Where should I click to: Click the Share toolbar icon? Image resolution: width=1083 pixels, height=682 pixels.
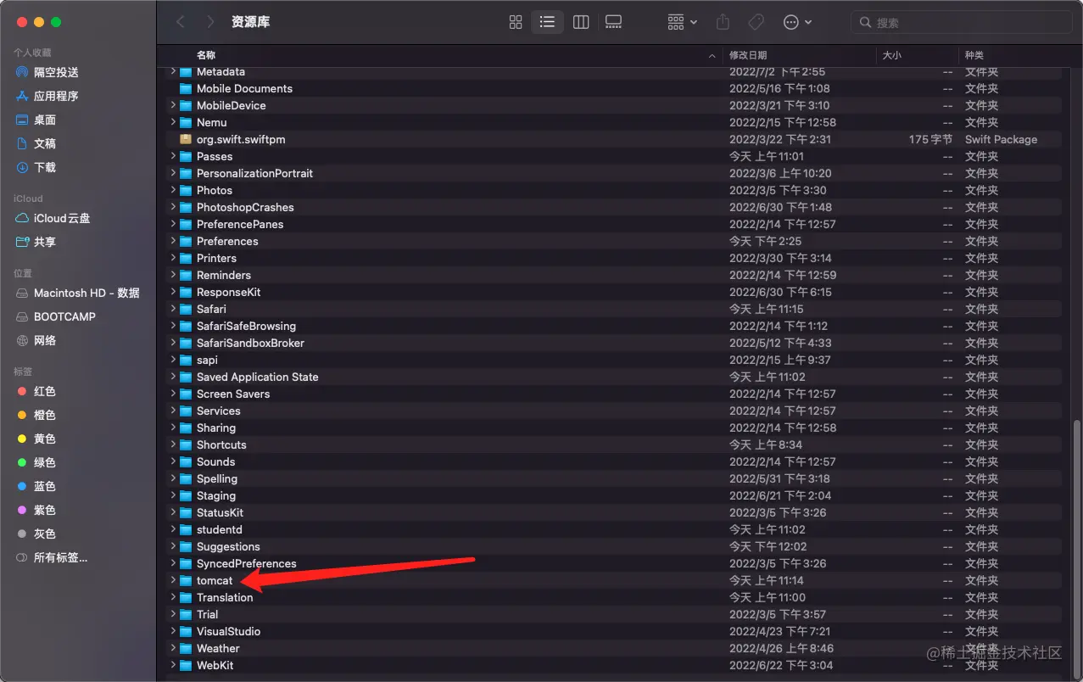[723, 22]
